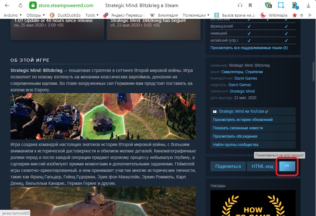Click the green padlock security icon
Screen dimensions: 316x216
[x=33, y=6]
